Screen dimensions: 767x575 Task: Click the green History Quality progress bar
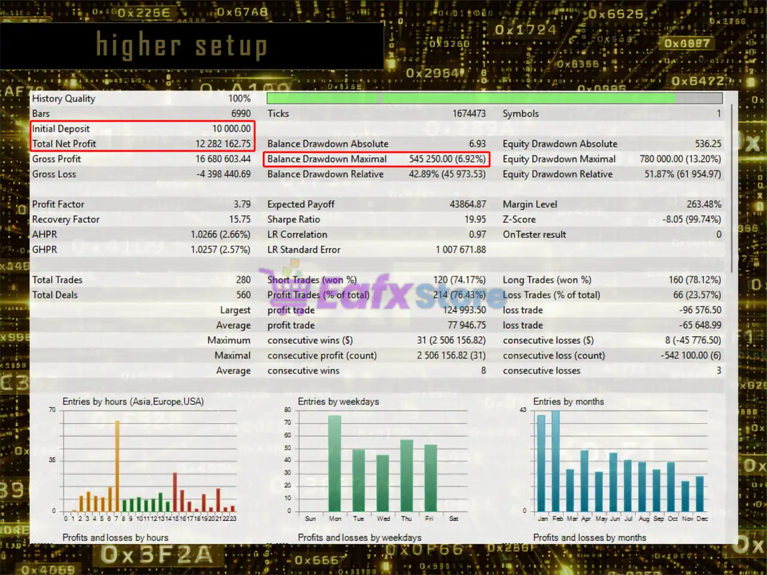[494, 98]
